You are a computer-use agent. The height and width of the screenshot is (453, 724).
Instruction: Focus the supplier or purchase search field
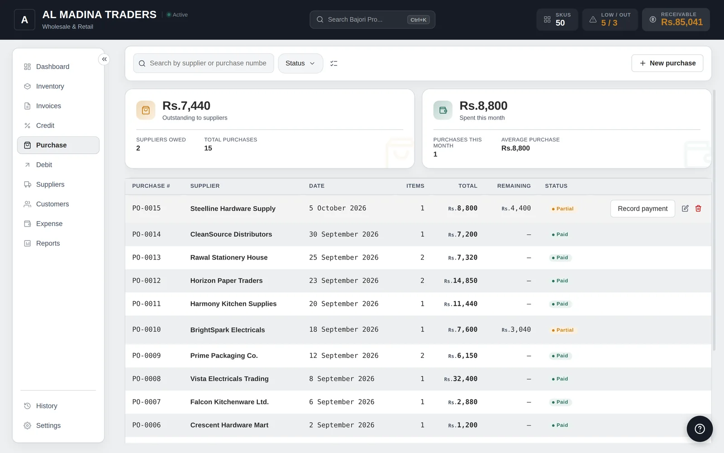pyautogui.click(x=204, y=63)
